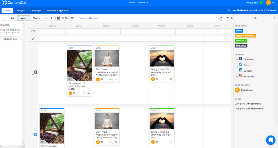Select the Sat 30 day header
The image size is (278, 148).
click(53, 26)
